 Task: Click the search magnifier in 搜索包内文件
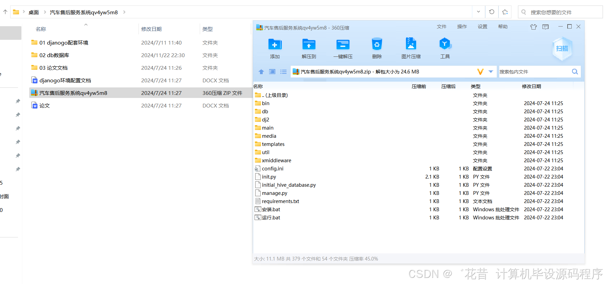575,72
